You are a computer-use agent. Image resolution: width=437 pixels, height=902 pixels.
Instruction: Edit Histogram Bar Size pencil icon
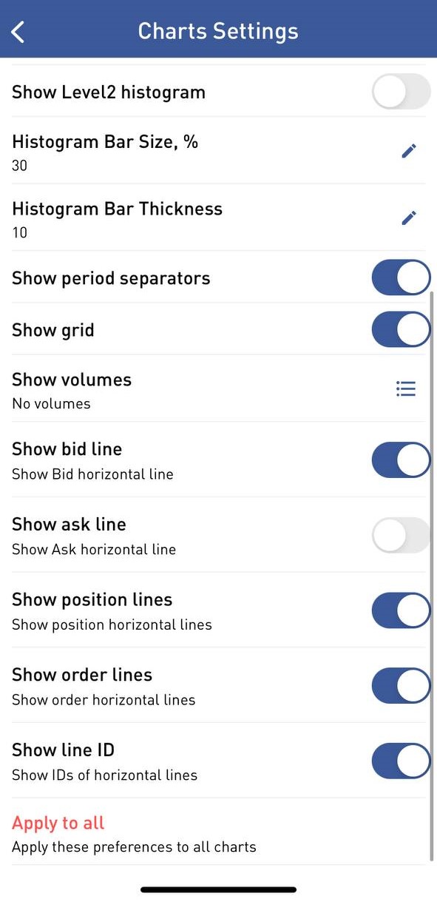click(x=409, y=151)
